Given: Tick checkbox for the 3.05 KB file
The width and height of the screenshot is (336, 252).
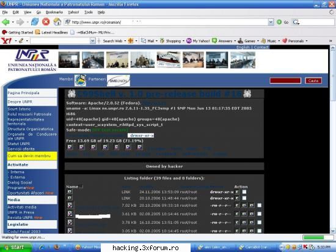Looking at the screenshot, I should tap(259, 231).
